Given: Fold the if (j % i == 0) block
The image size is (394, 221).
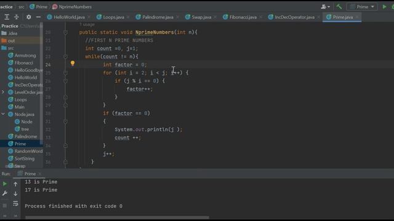Looking at the screenshot, I should click(x=66, y=80).
